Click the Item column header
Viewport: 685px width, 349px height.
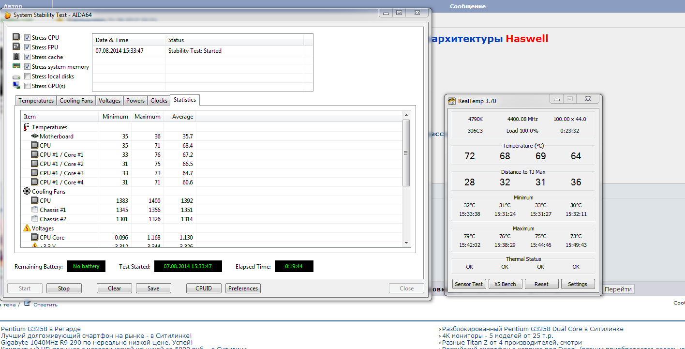(x=60, y=117)
